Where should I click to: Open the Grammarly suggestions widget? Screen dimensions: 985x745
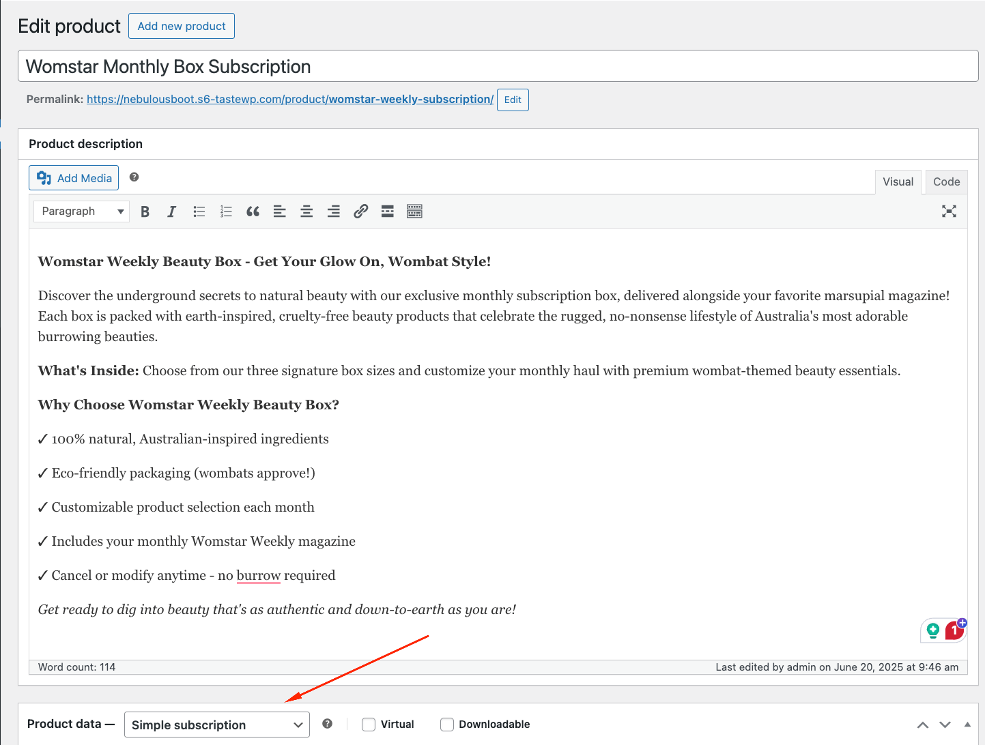[932, 631]
